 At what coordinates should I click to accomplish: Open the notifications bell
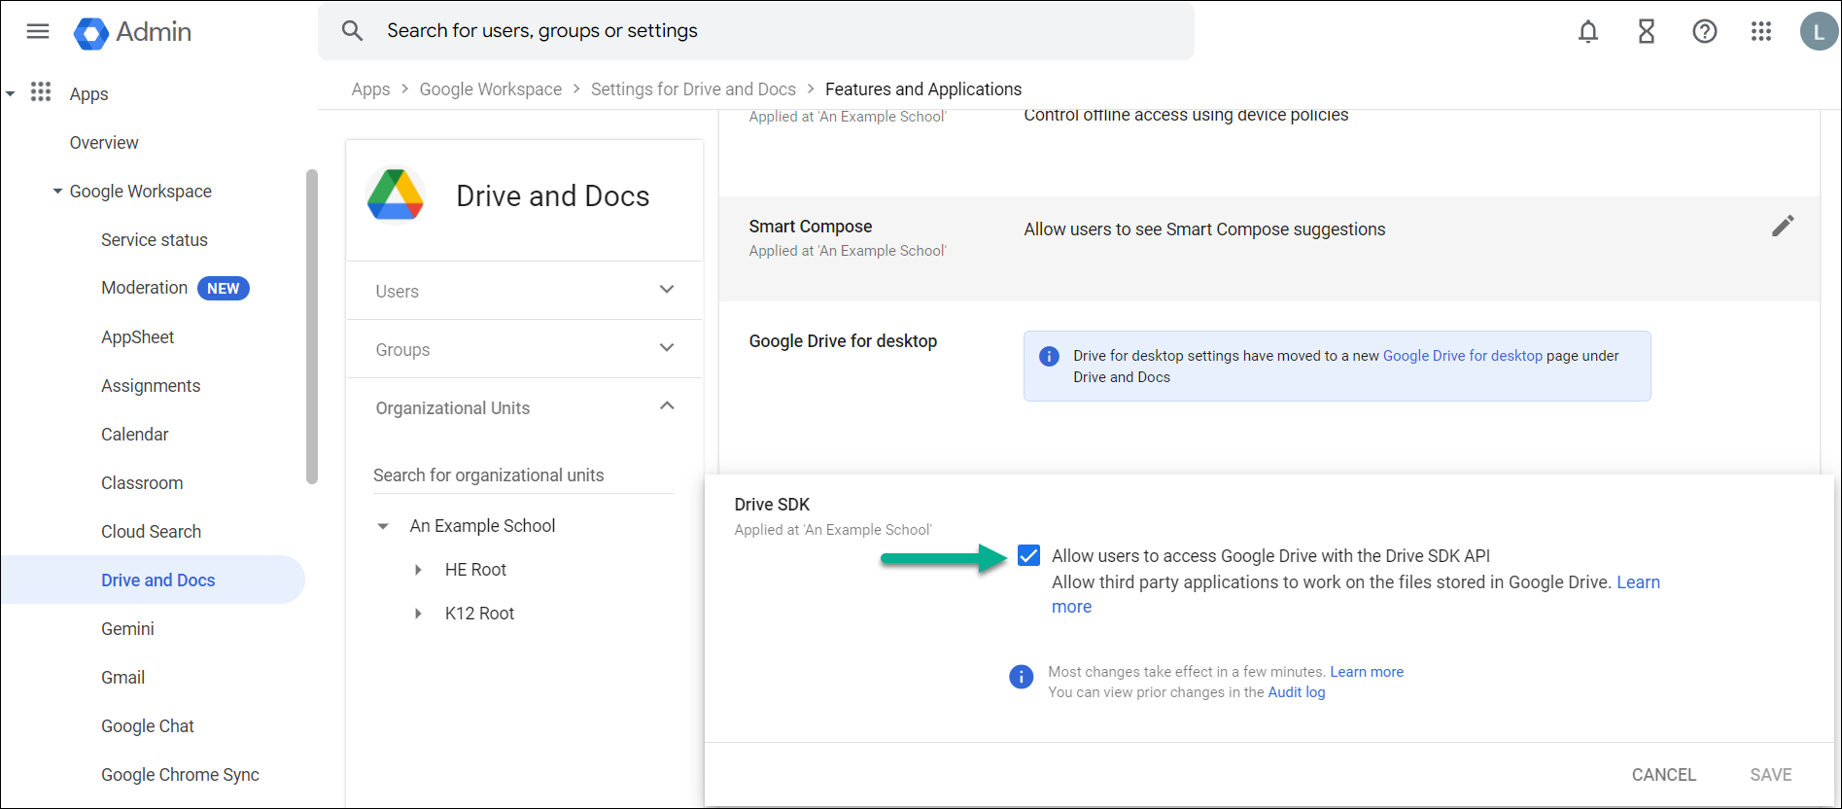1587,32
